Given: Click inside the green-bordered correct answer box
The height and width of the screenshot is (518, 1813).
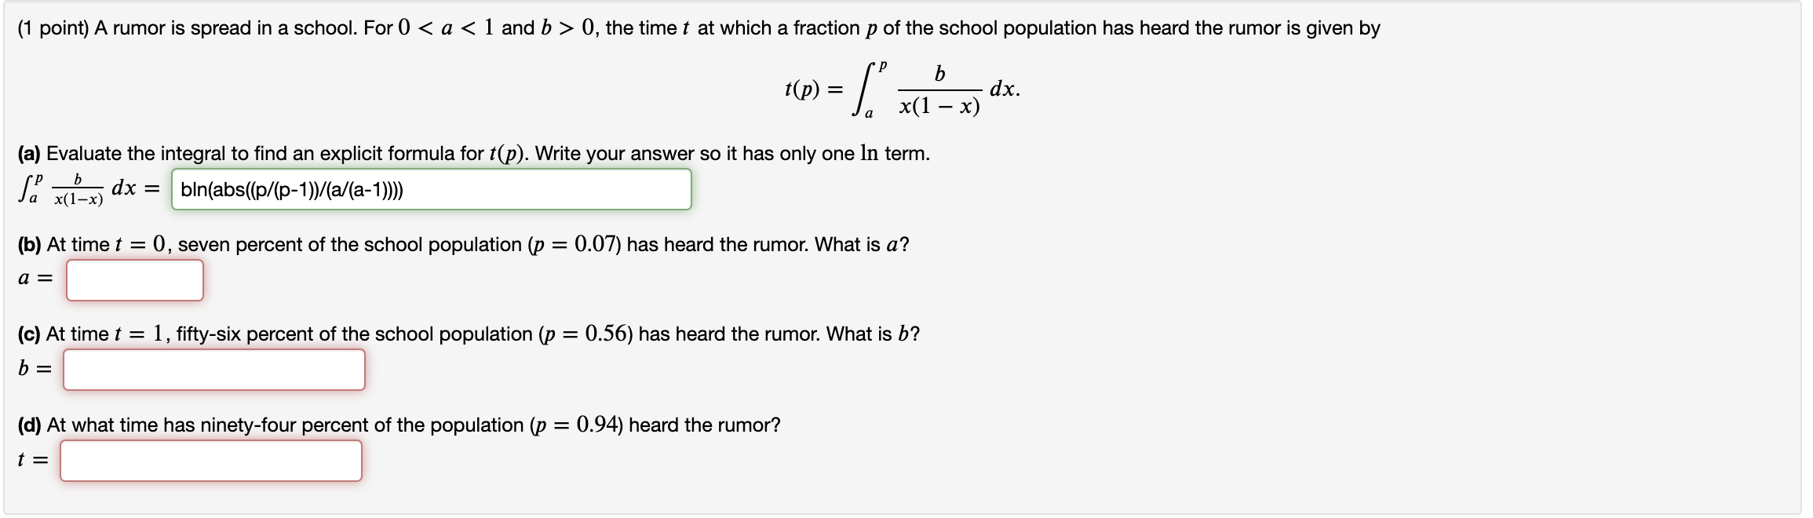Looking at the screenshot, I should coord(432,188).
